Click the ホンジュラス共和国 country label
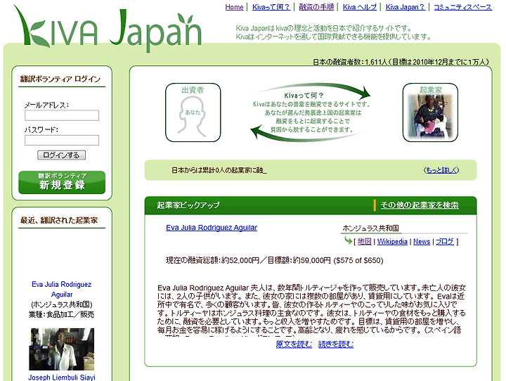The height and width of the screenshot is (381, 506). coord(370,228)
